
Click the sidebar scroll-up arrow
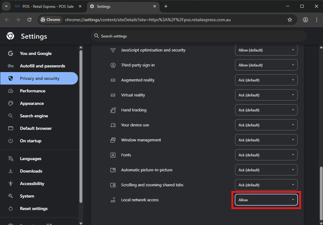[x=81, y=47]
